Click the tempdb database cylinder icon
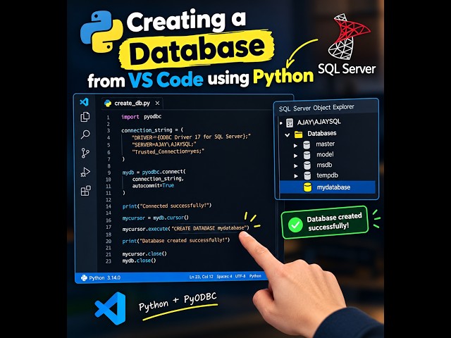451x338 pixels. 307,175
